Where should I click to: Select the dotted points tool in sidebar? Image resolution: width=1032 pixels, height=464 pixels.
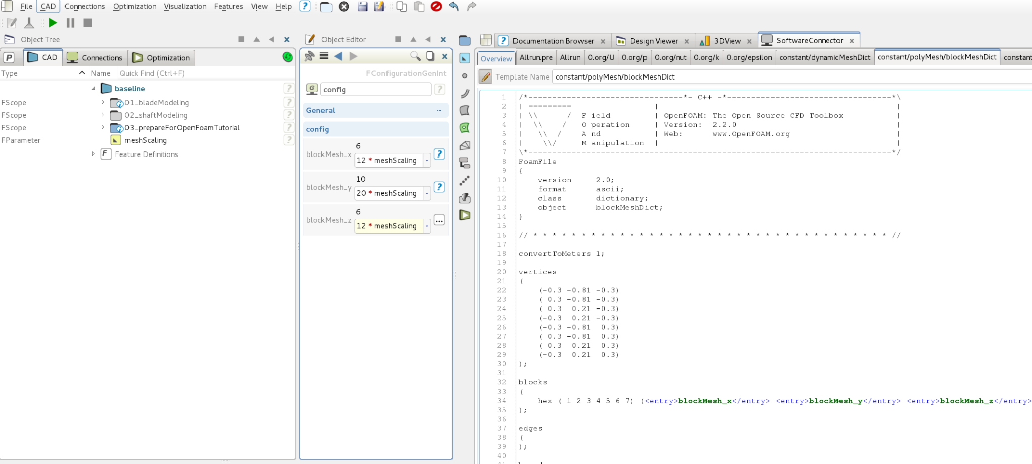465,180
